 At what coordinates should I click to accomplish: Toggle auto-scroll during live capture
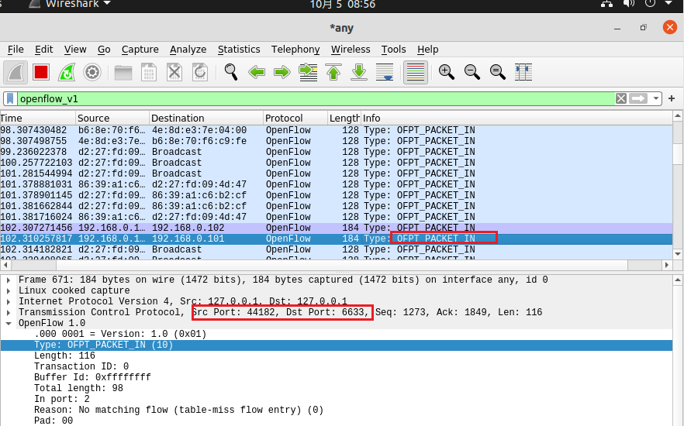(x=385, y=72)
